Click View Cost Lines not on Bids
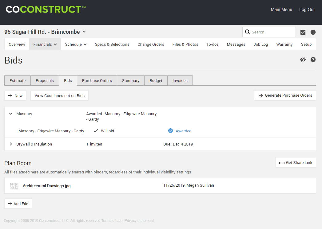The image size is (322, 229). point(59,95)
